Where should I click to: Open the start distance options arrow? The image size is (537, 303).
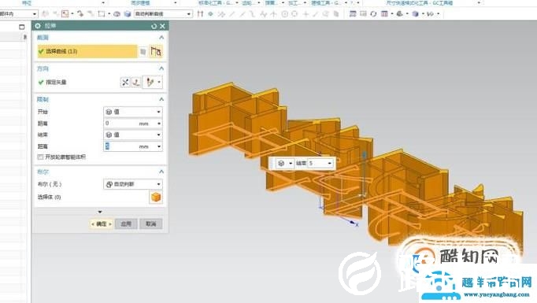[x=159, y=124]
